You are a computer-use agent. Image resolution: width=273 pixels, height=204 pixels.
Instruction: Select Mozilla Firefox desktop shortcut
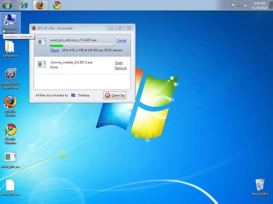10,106
